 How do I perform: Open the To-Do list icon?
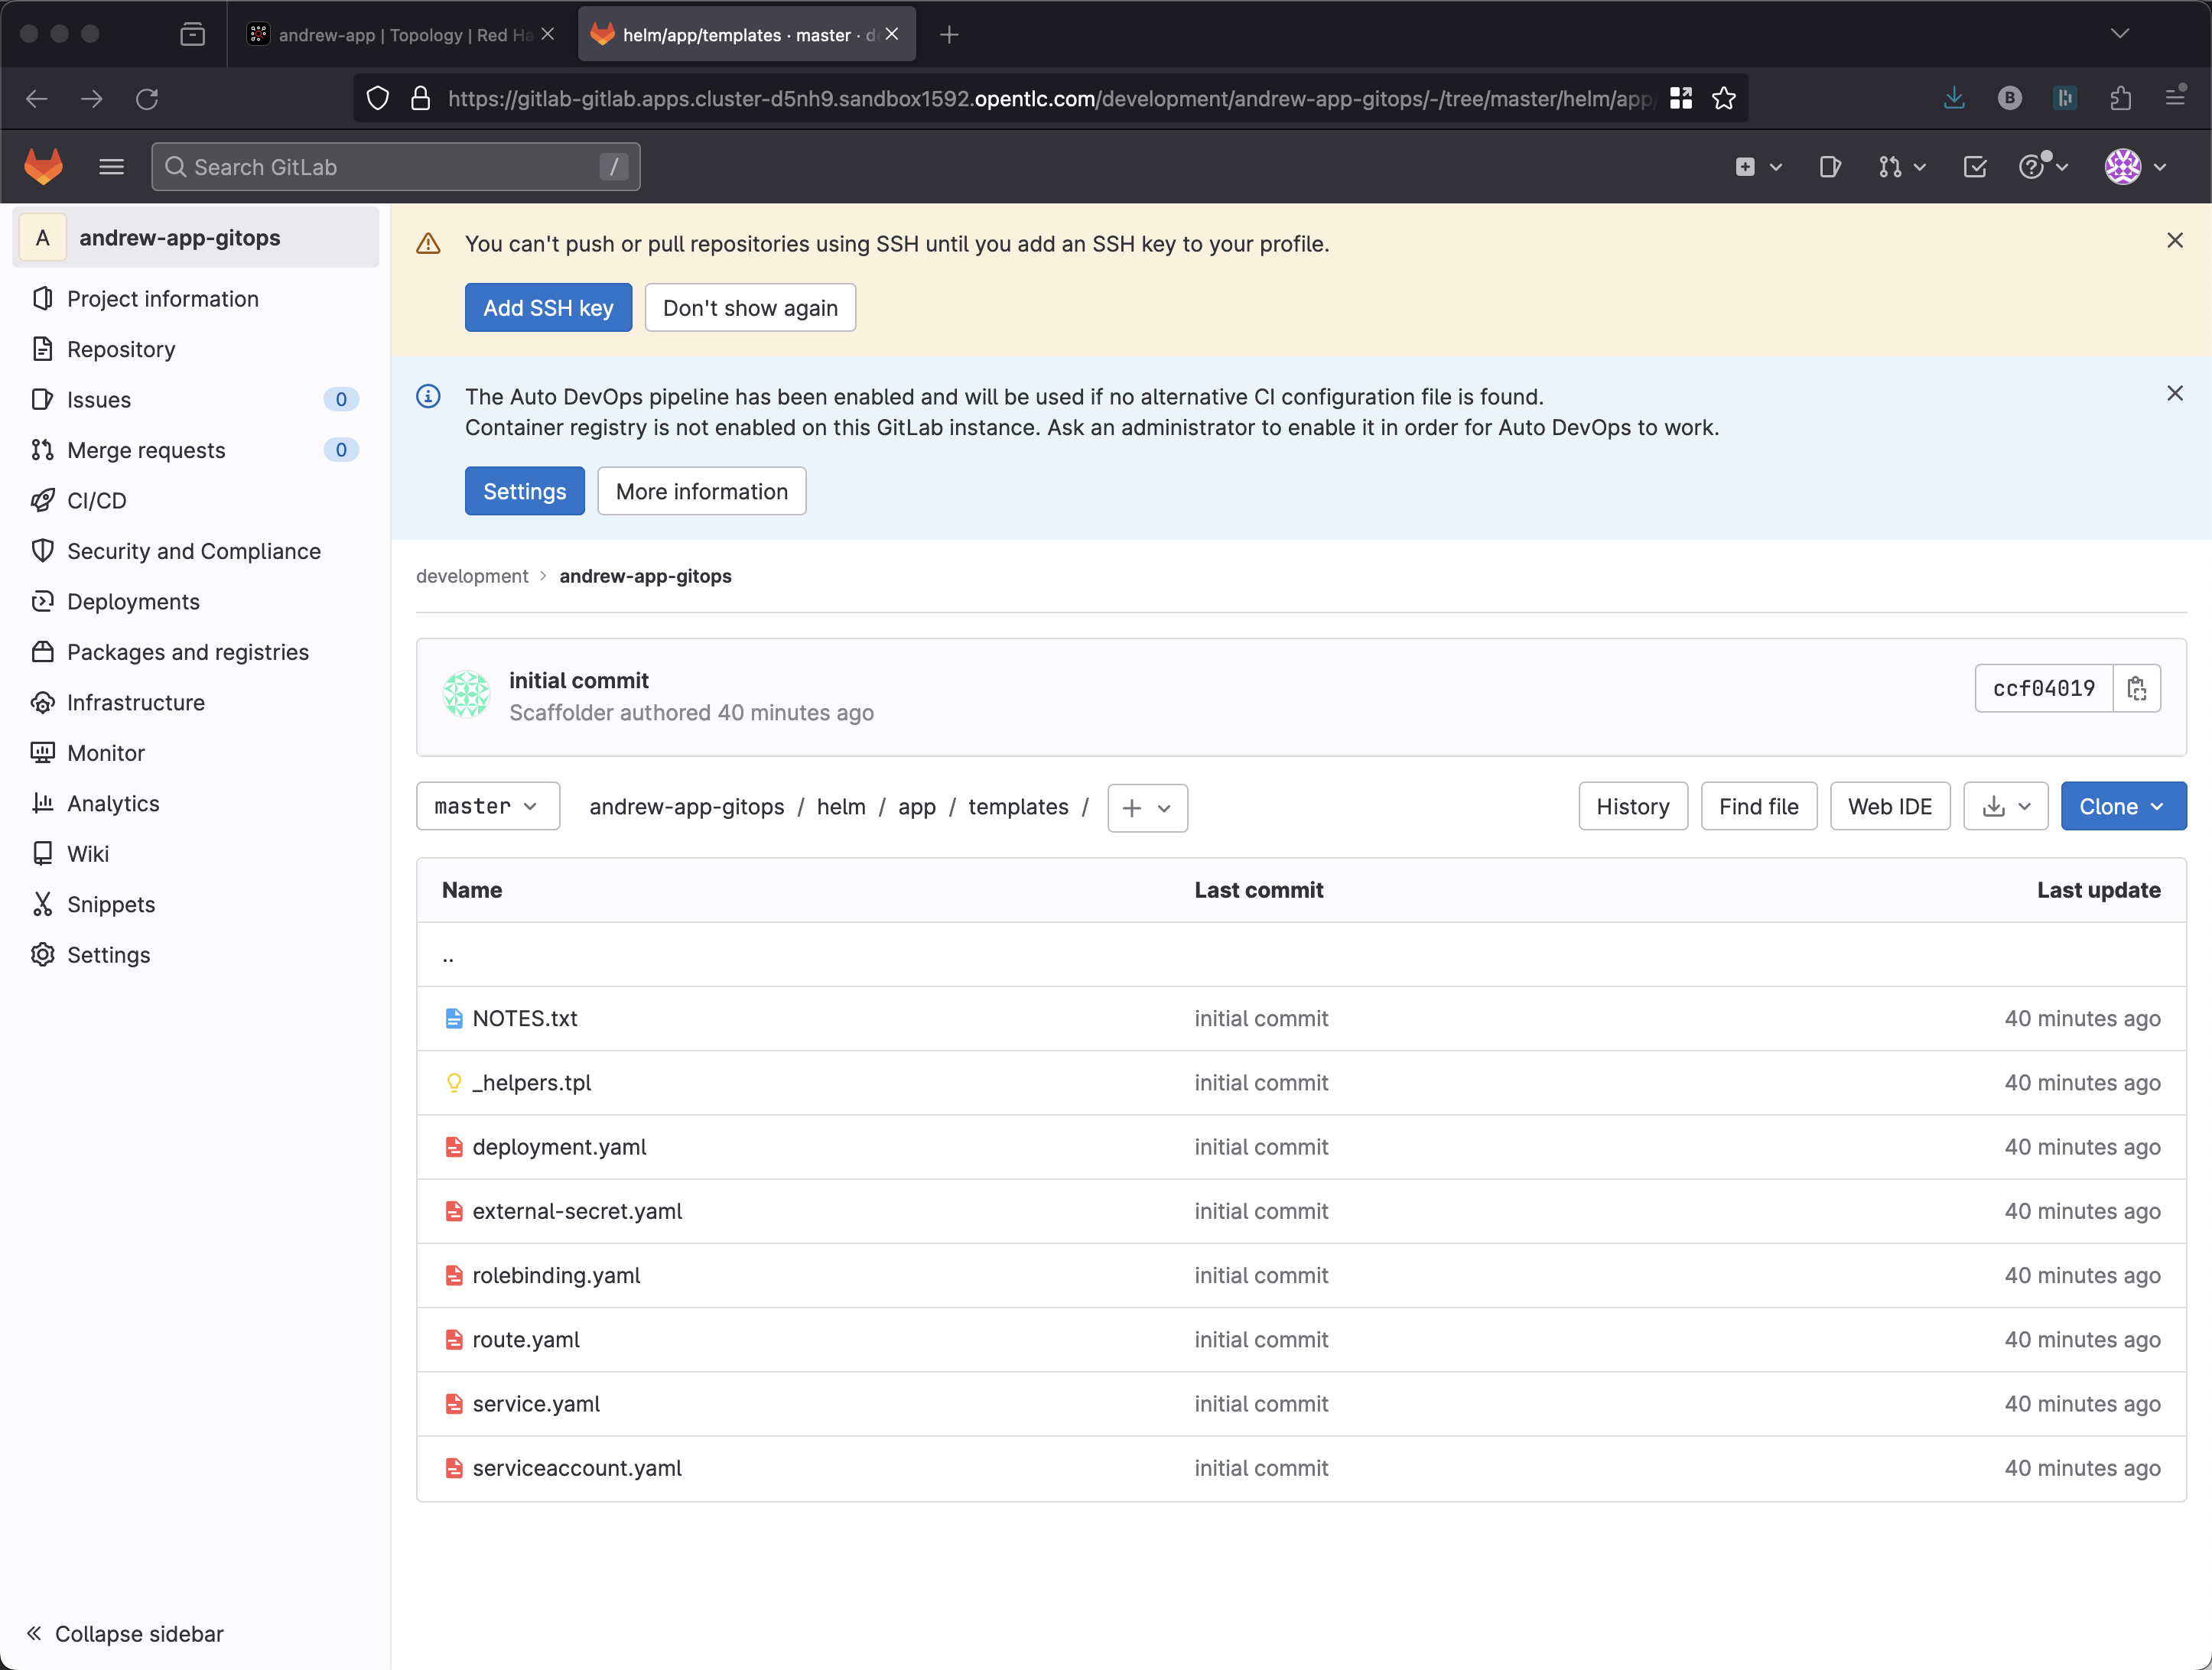coord(1974,166)
